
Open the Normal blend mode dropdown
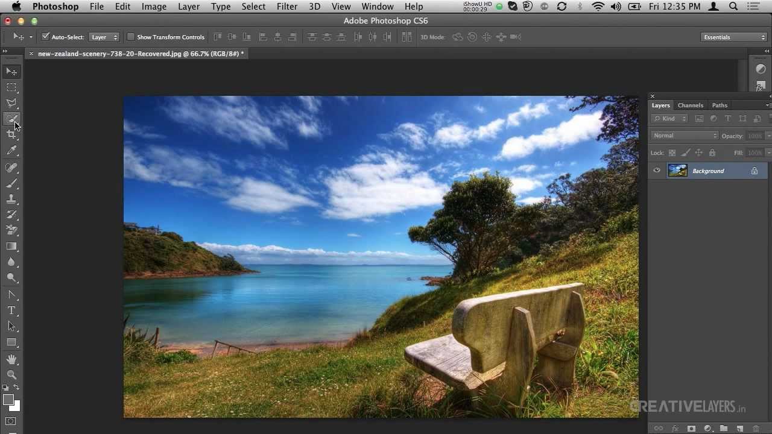click(x=685, y=136)
